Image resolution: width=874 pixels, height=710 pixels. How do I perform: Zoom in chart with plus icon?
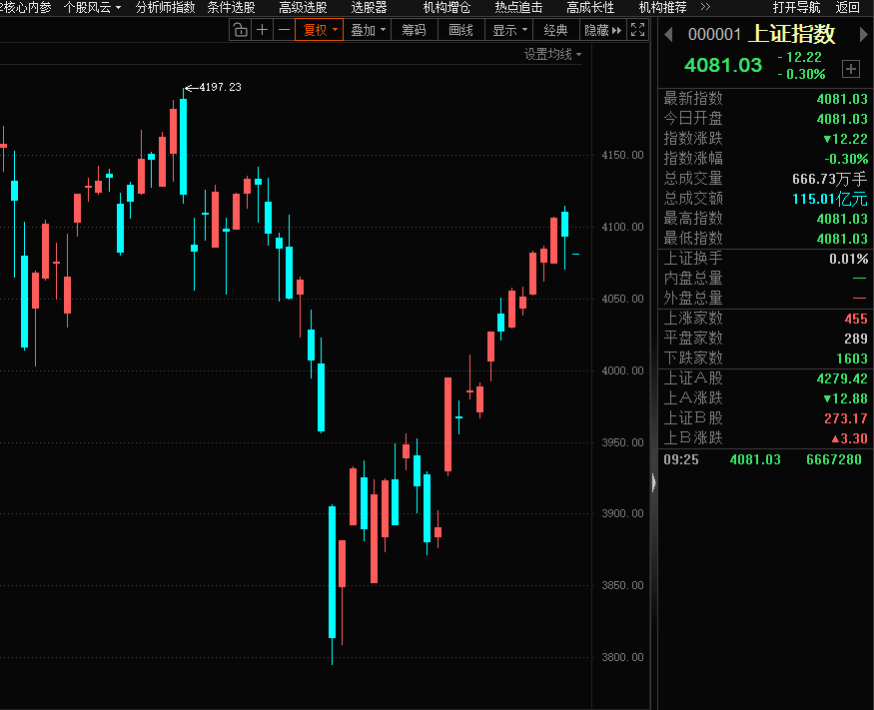pos(262,30)
